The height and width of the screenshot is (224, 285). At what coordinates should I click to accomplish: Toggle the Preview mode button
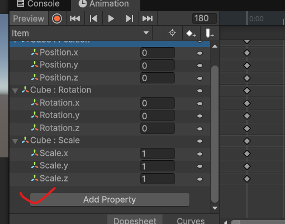[x=28, y=18]
